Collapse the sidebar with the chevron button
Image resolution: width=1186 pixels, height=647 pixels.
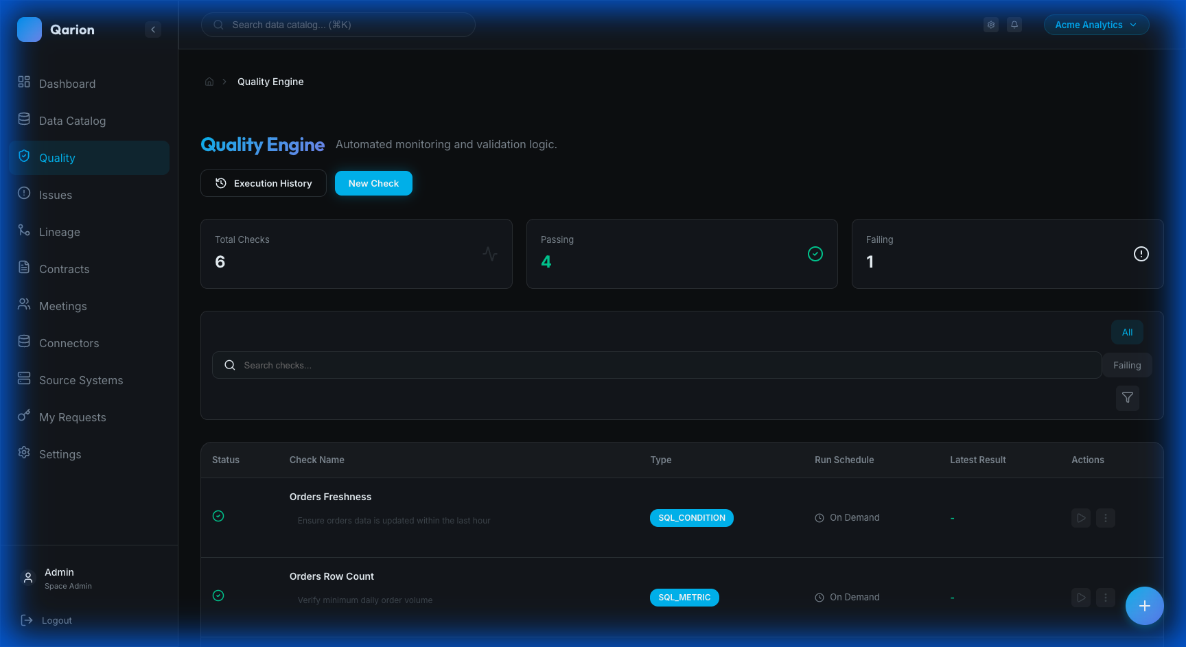(x=153, y=30)
